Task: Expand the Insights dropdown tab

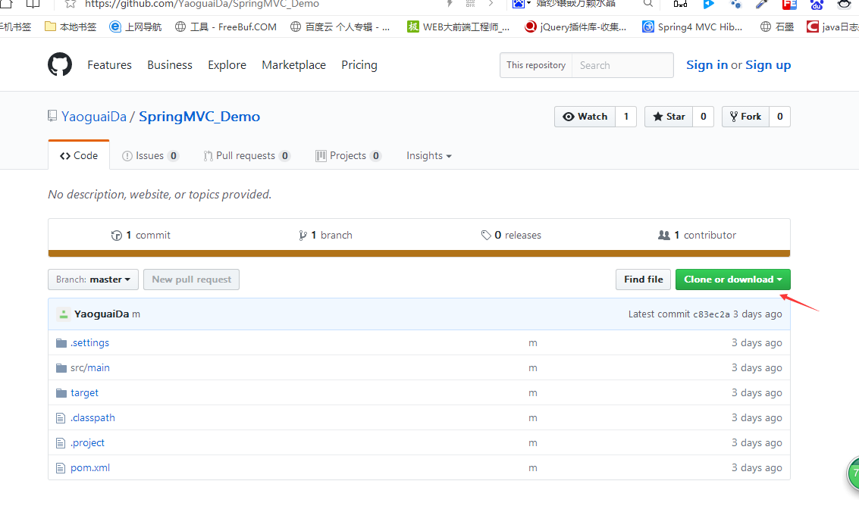Action: [x=428, y=156]
